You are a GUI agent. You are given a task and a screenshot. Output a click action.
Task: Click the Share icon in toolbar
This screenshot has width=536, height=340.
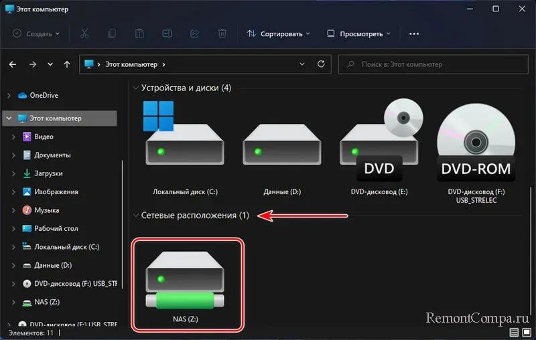(x=195, y=33)
